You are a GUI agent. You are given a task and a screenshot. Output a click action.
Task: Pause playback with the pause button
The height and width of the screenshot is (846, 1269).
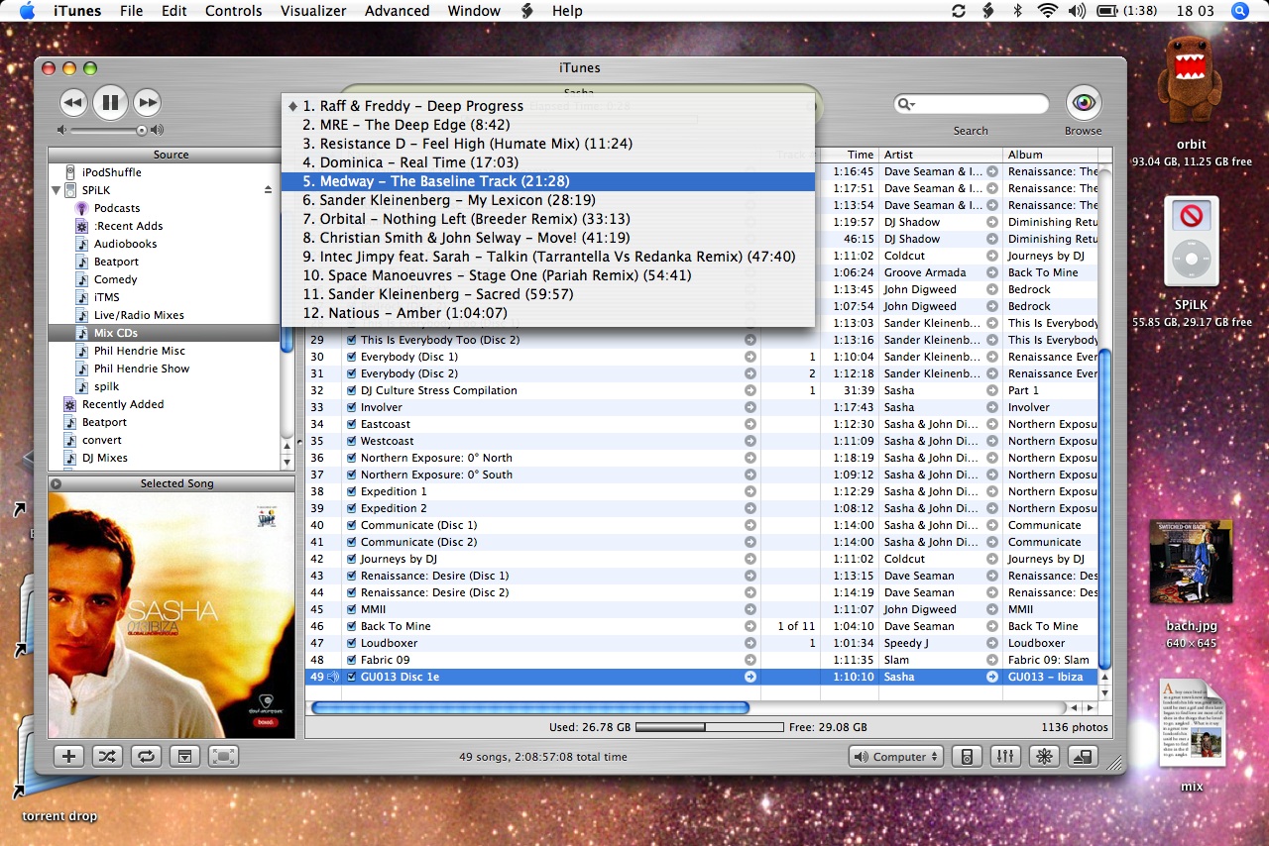[110, 102]
